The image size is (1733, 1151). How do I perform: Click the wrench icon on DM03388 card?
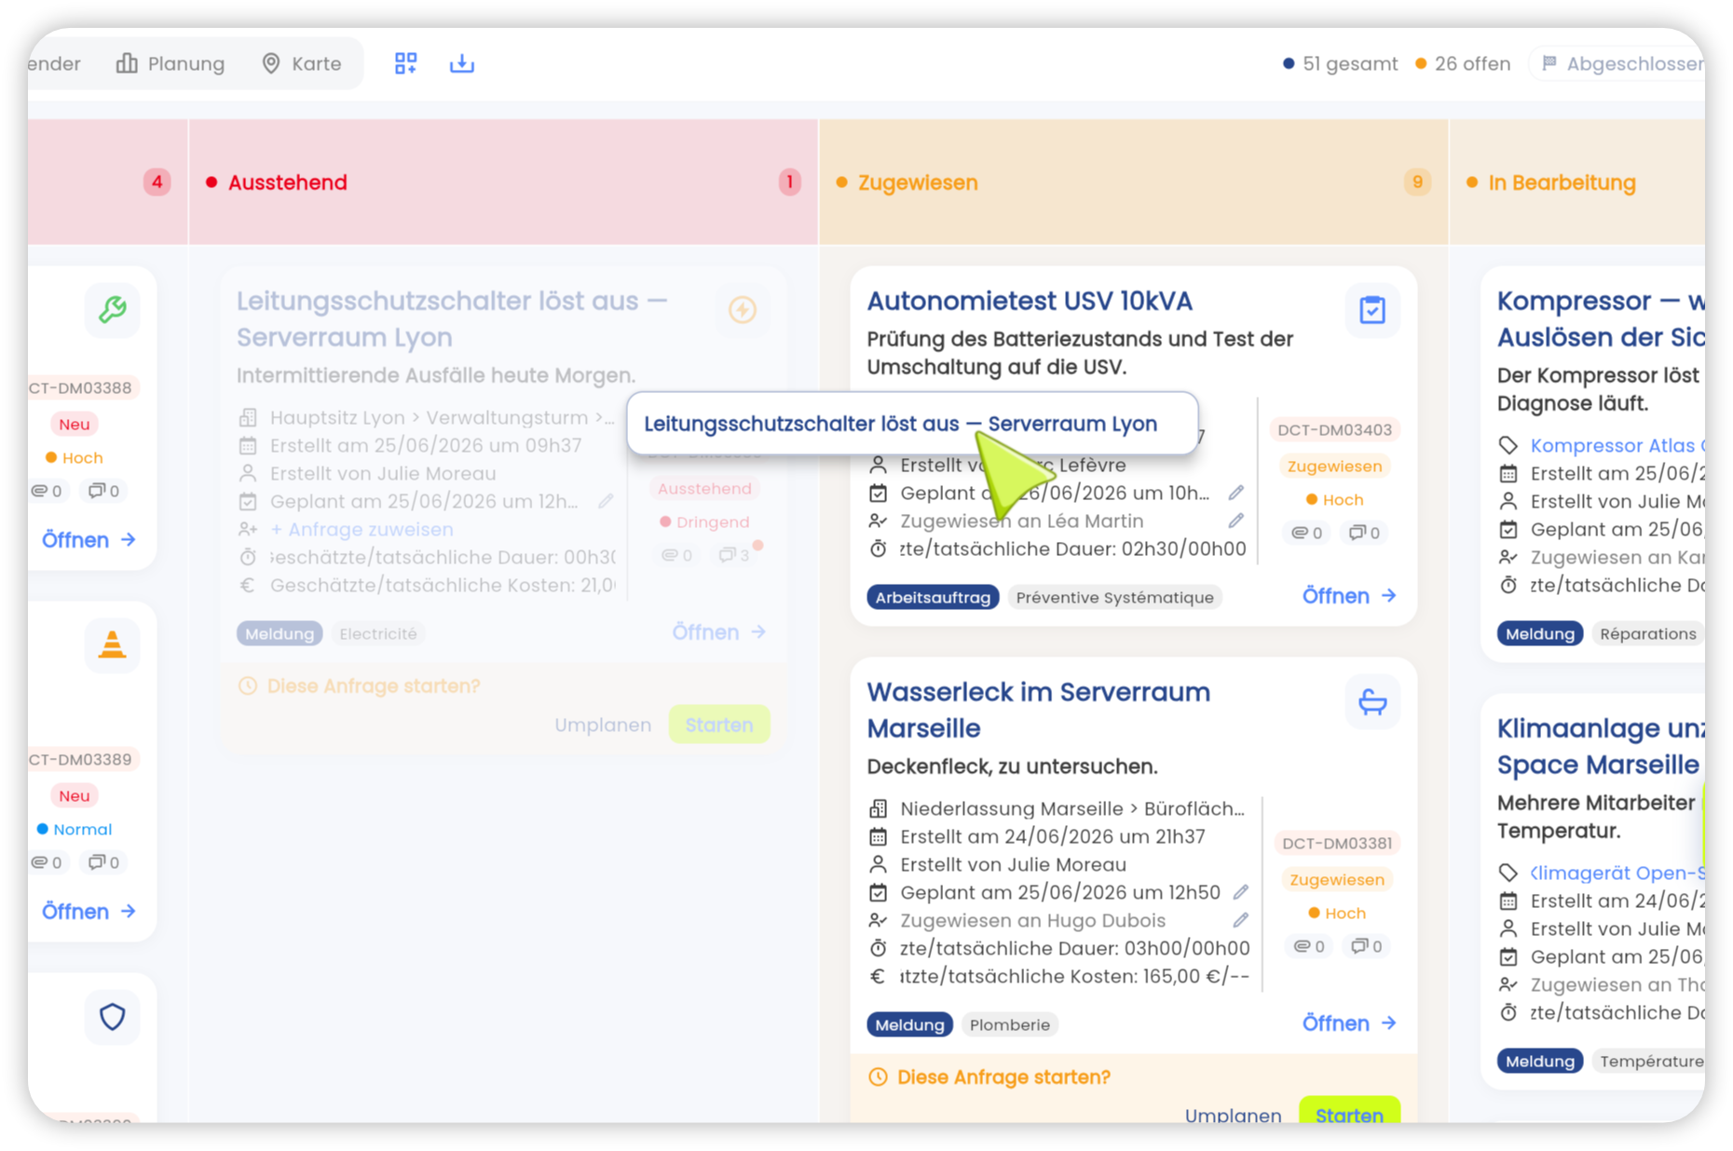[113, 309]
